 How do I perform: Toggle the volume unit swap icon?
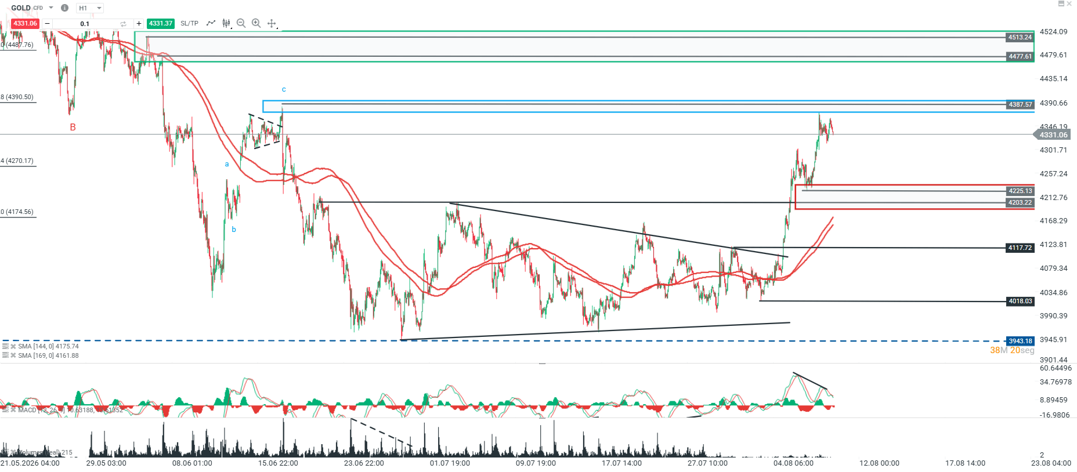click(123, 24)
